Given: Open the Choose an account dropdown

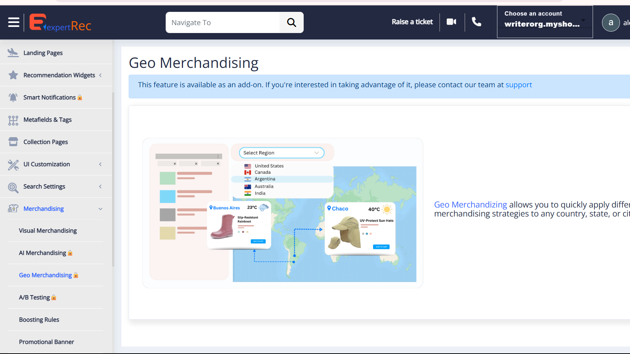Looking at the screenshot, I should (544, 22).
